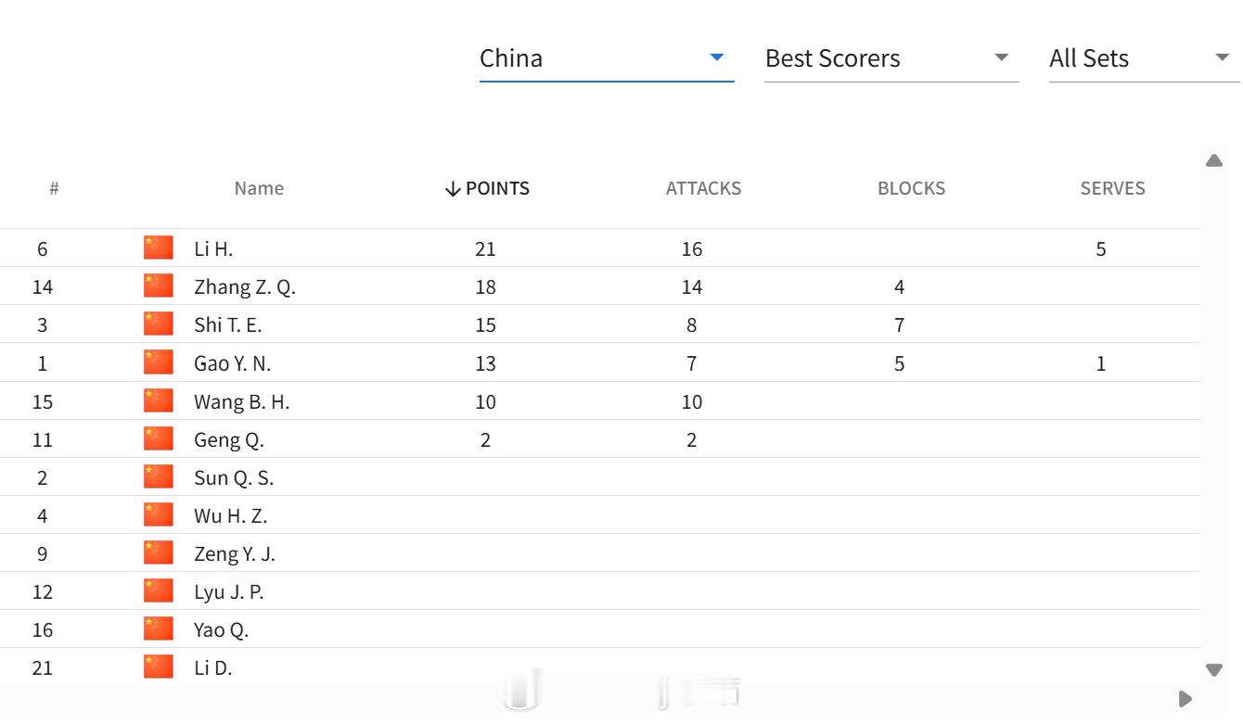
Task: Select player Sun Q. S. row
Action: pyautogui.click(x=600, y=477)
